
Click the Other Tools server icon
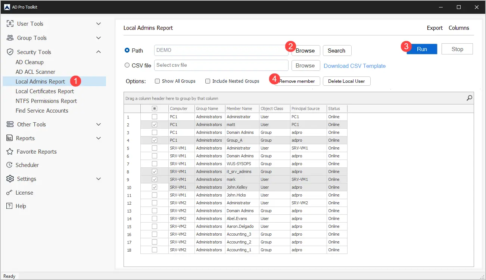(10, 124)
